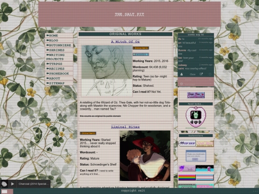Click the pink badge at bottom of butonniere
The width and height of the screenshot is (259, 194).
click(x=205, y=186)
